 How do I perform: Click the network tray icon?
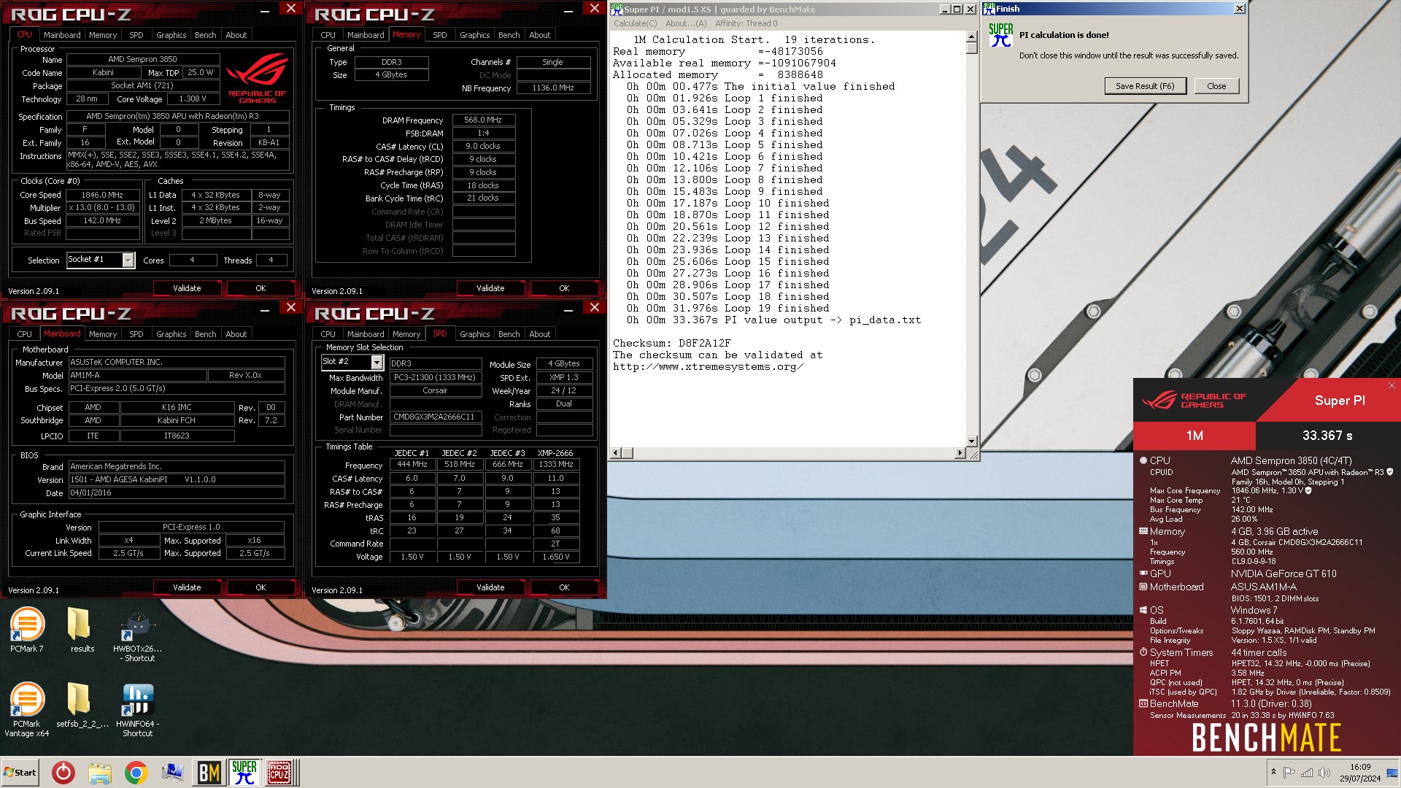(x=1307, y=773)
